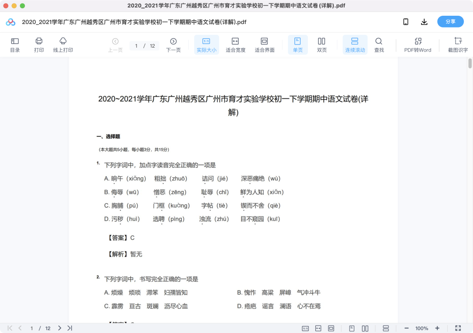Click the 一、选择题 section heading
Screen dimensions: 473x333
(x=108, y=136)
